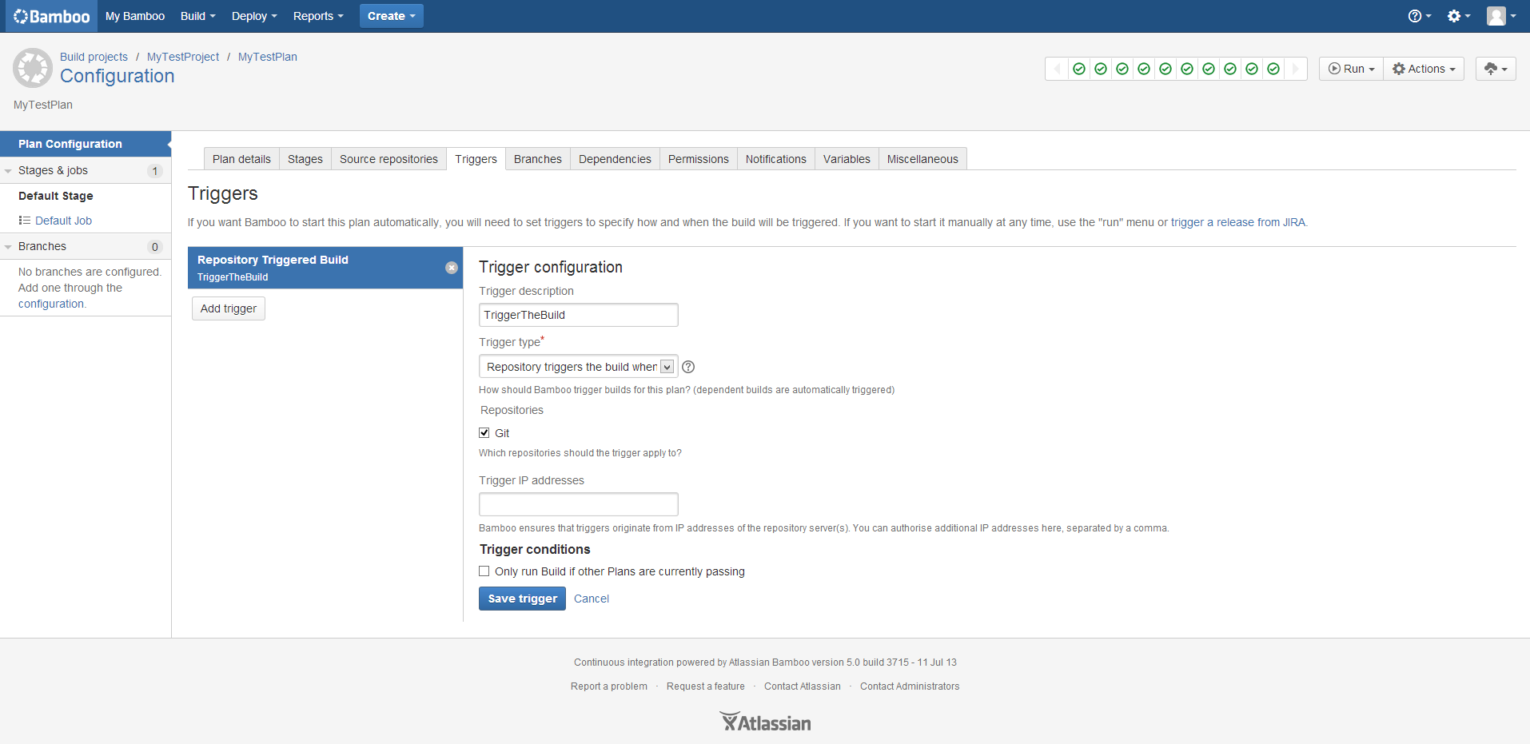Focus the Trigger IP addresses field
This screenshot has height=744, width=1530.
[x=578, y=504]
